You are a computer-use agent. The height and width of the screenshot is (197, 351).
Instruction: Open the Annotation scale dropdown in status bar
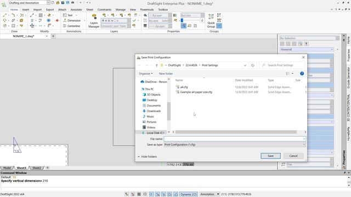coord(218,194)
